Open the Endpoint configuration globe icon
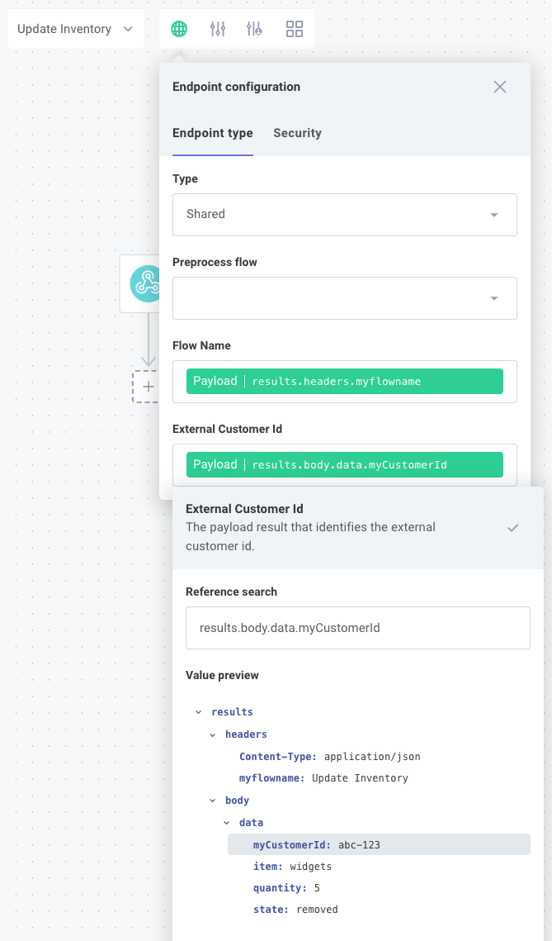Screen dimensions: 552x941 click(179, 28)
